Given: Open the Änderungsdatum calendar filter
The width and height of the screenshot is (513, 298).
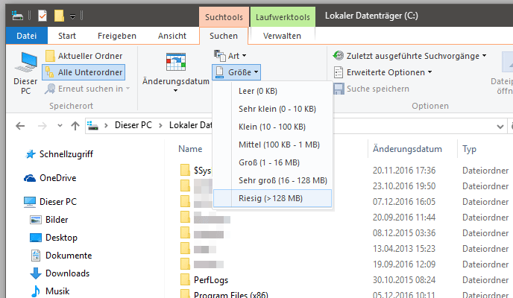Looking at the screenshot, I should click(176, 73).
